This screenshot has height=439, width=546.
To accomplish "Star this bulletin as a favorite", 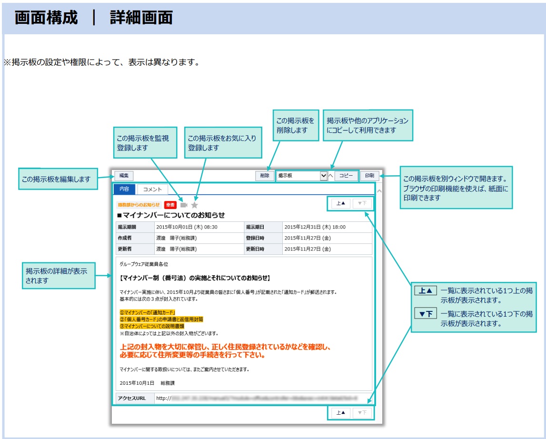I will 195,205.
